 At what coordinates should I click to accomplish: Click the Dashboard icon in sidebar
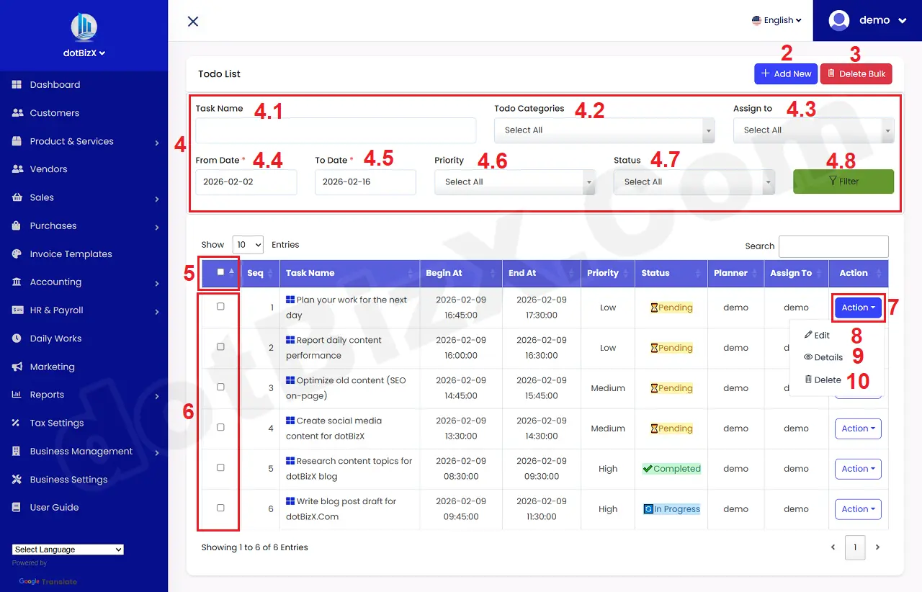(17, 85)
